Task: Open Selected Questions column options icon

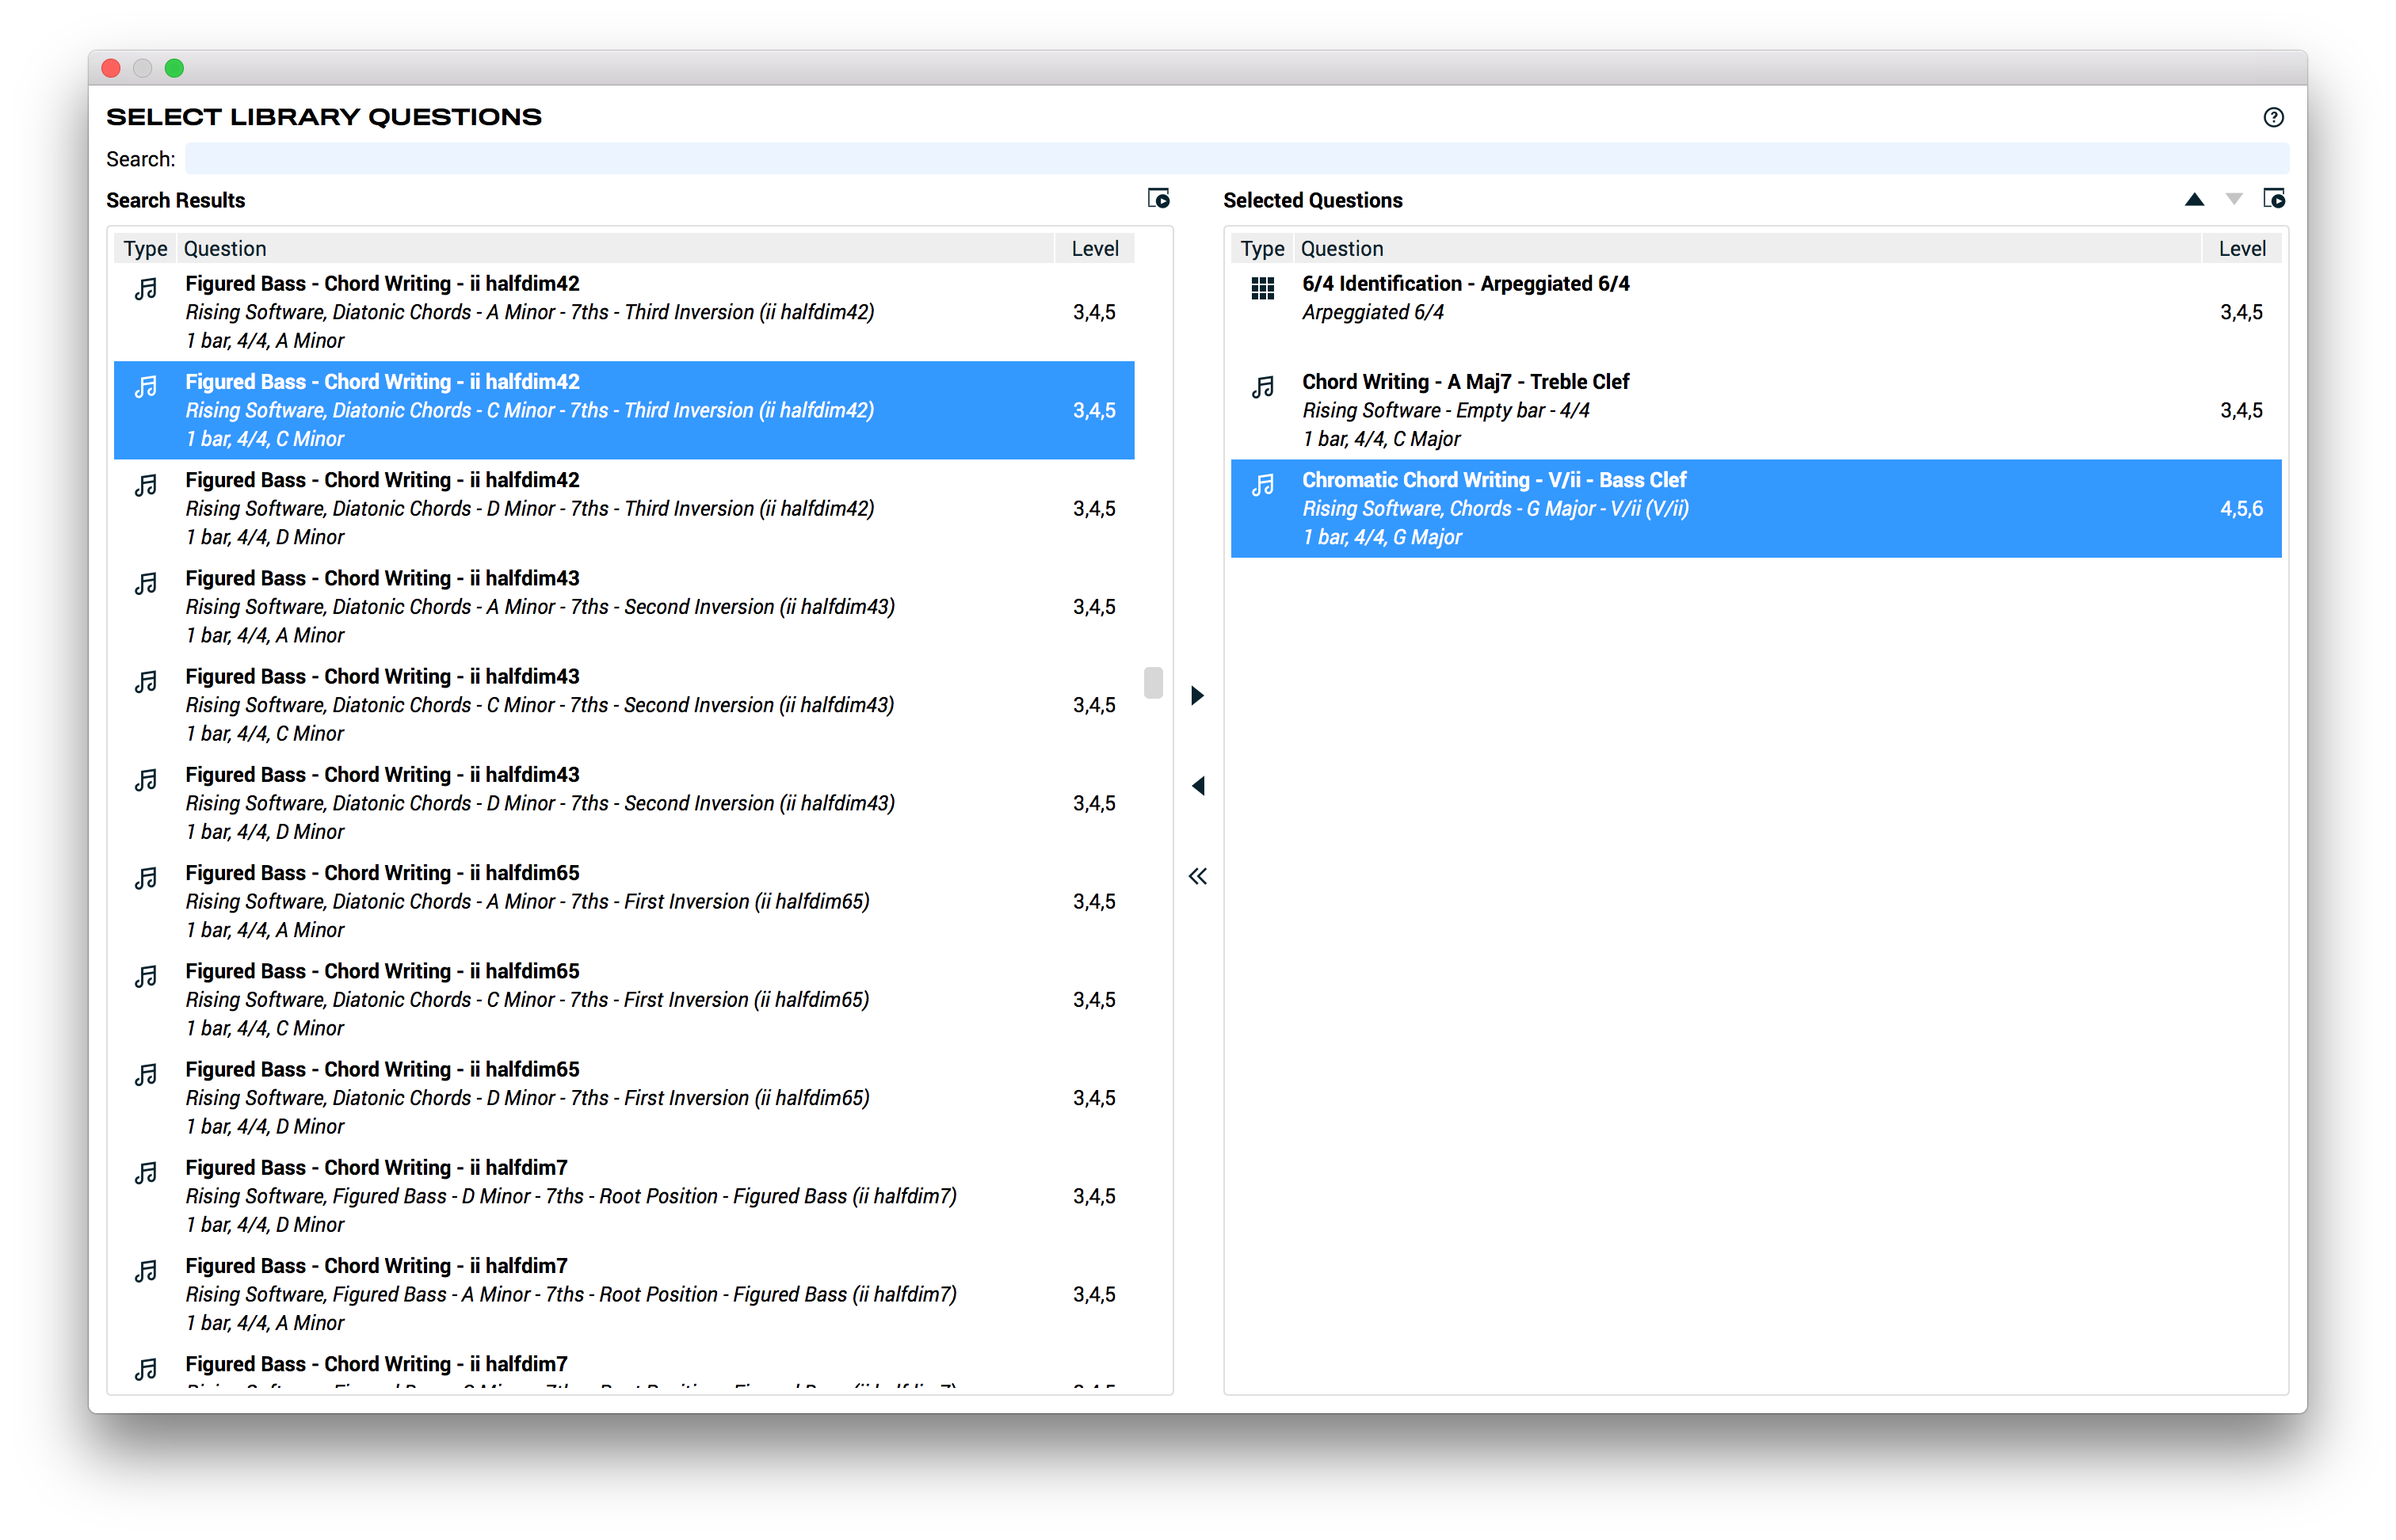Action: pyautogui.click(x=2273, y=199)
